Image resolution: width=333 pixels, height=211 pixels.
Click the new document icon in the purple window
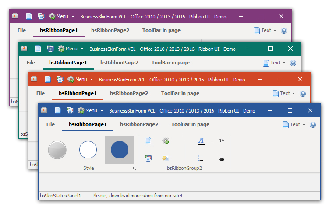click(x=29, y=16)
